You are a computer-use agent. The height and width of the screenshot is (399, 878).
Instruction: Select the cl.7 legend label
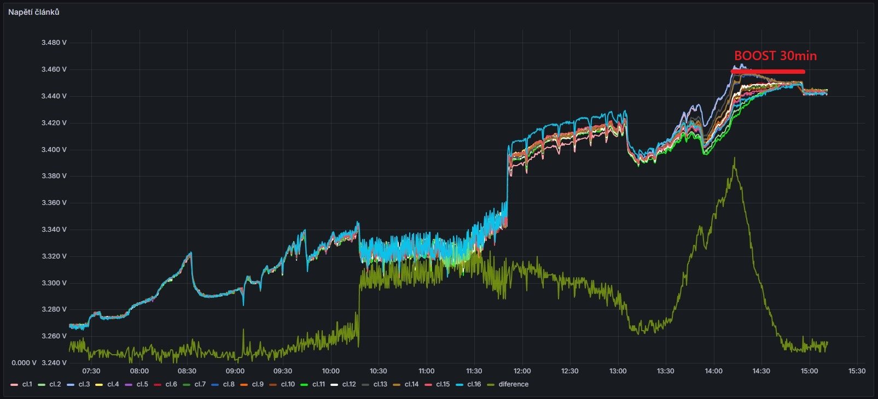200,384
